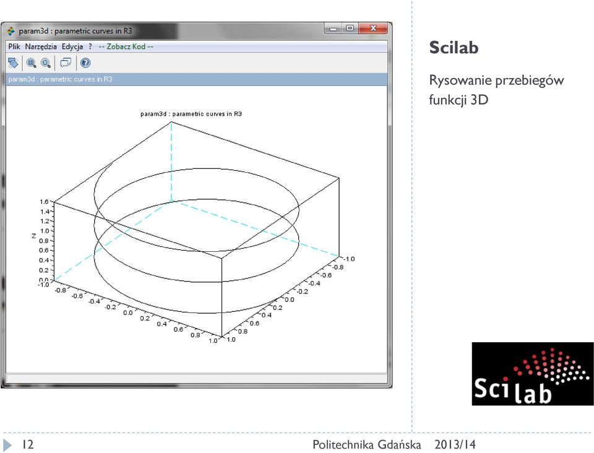
Task: Click the slide number 12
Action: point(28,444)
